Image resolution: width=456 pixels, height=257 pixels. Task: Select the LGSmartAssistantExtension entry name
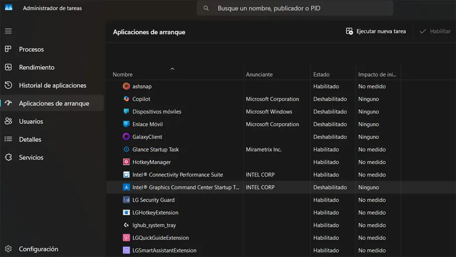coord(164,250)
